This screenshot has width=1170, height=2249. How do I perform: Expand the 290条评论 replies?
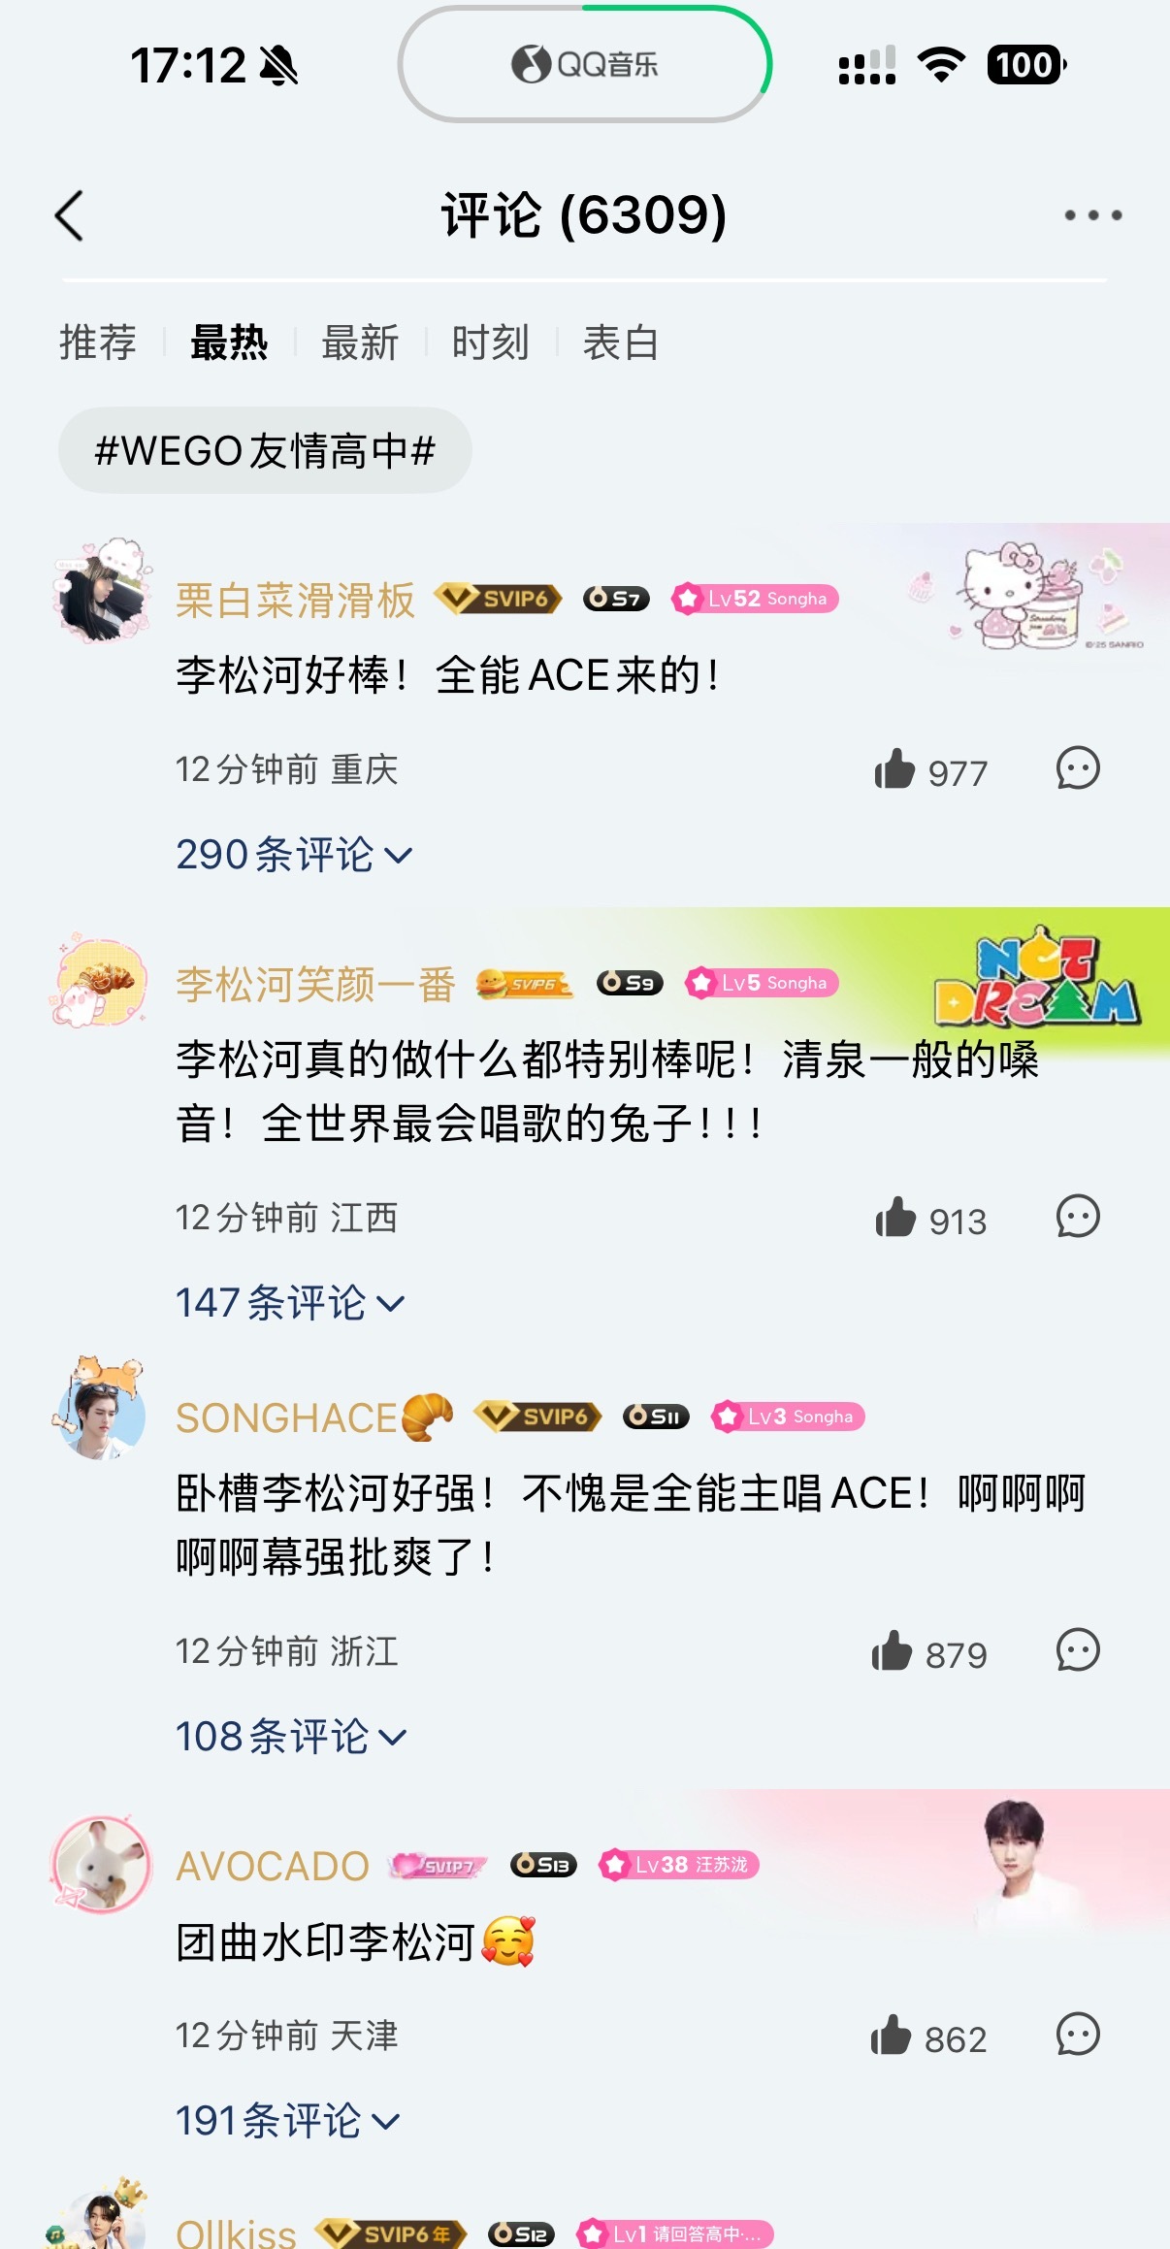[294, 855]
